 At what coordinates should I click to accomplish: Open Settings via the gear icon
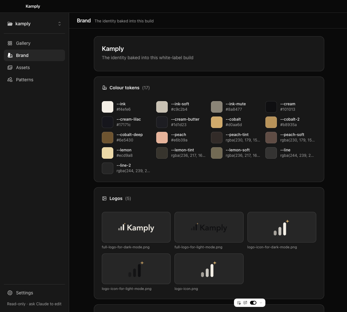point(10,293)
